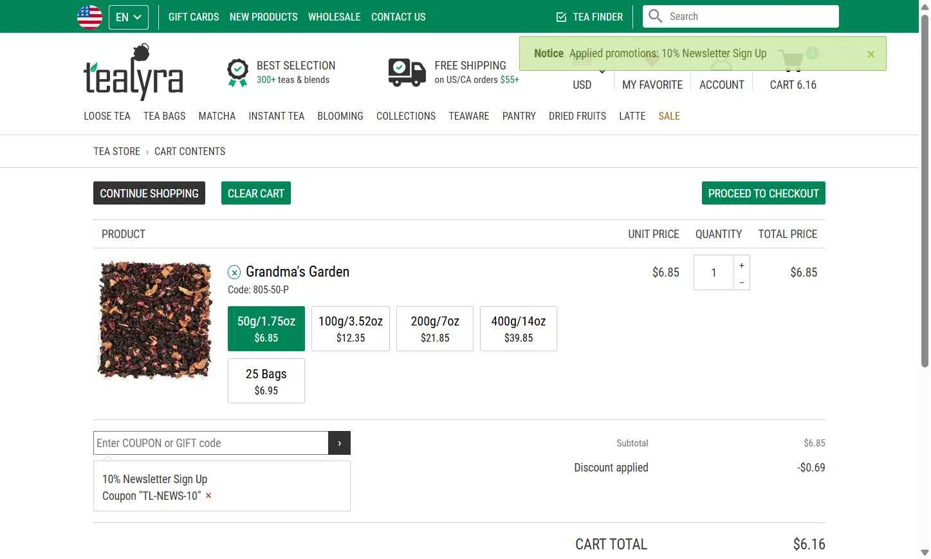Open Grandma's Garden product link
Screen dimensions: 931x559
tap(297, 271)
